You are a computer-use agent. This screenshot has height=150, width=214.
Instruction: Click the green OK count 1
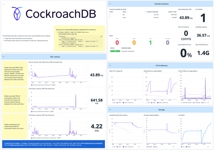[150, 43]
